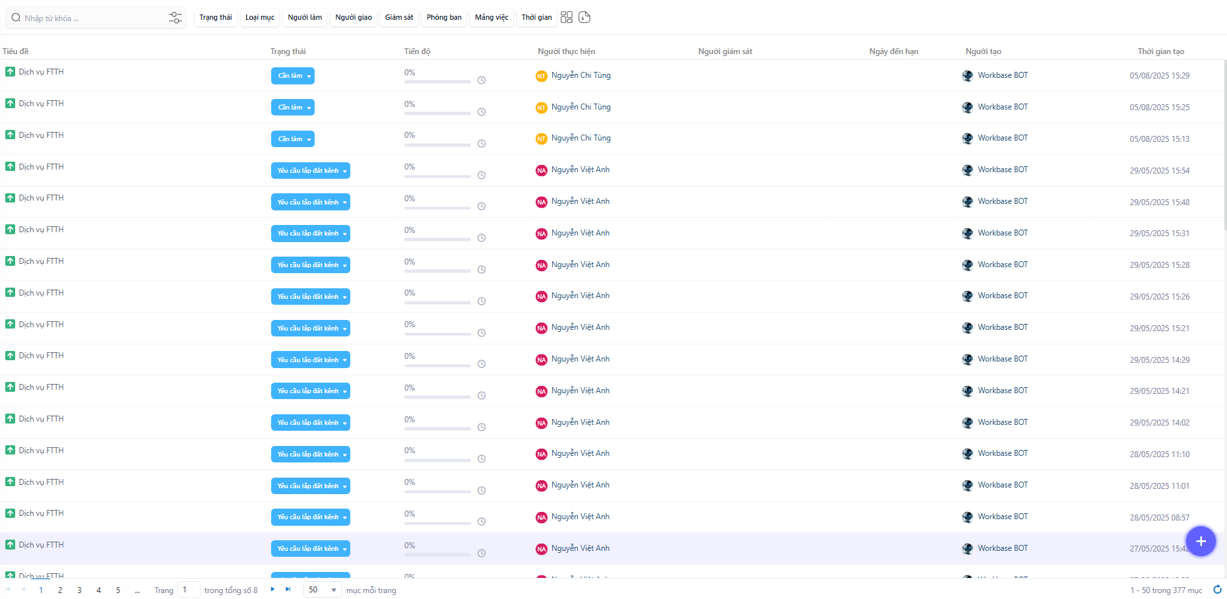Click the export download icon in the toolbar
The width and height of the screenshot is (1227, 599).
coord(584,17)
